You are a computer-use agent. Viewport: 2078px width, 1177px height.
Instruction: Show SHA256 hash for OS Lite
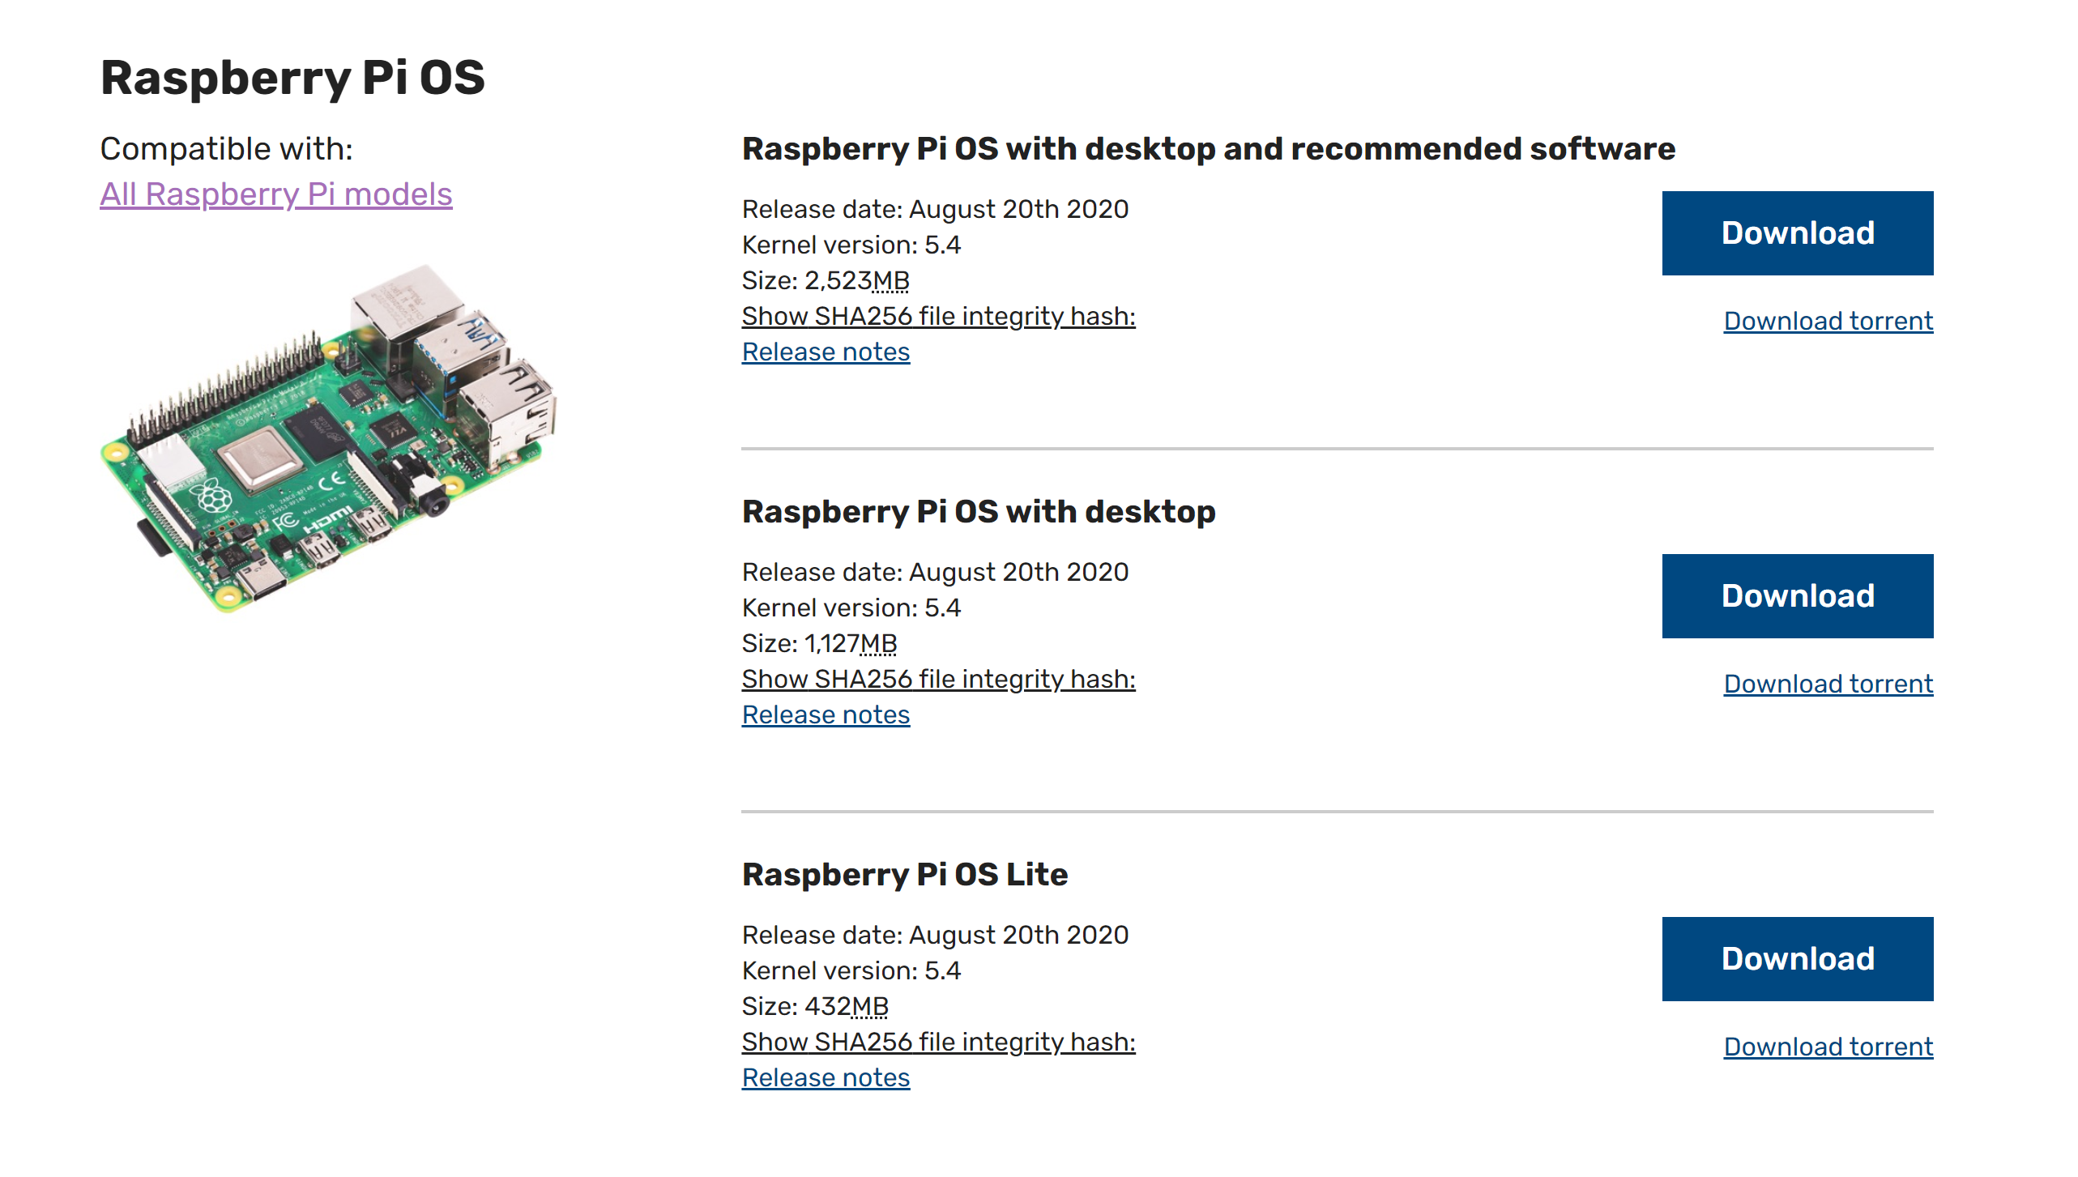pyautogui.click(x=938, y=1042)
